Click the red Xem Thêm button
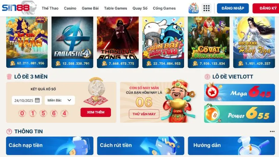Image resolution: width=279 pixels, height=157 pixels. (96, 112)
